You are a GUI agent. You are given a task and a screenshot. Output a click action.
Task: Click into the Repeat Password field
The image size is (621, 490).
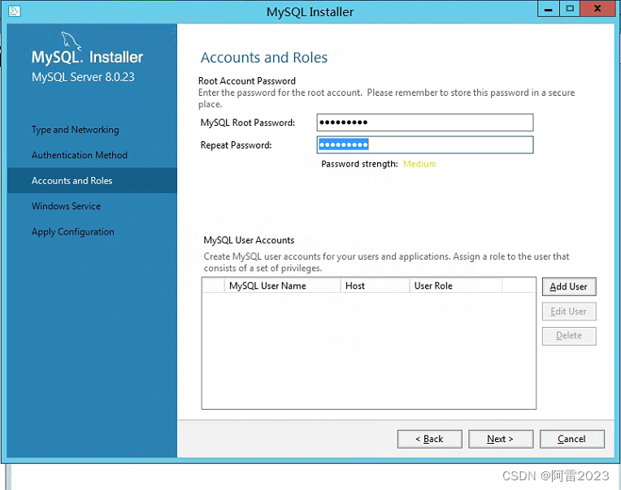(x=425, y=144)
